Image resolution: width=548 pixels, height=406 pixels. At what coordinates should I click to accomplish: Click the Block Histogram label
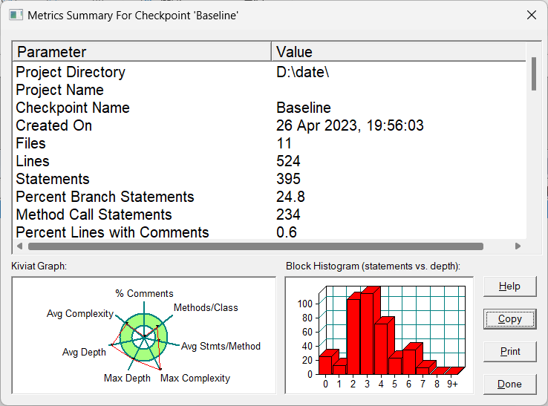[x=373, y=266]
